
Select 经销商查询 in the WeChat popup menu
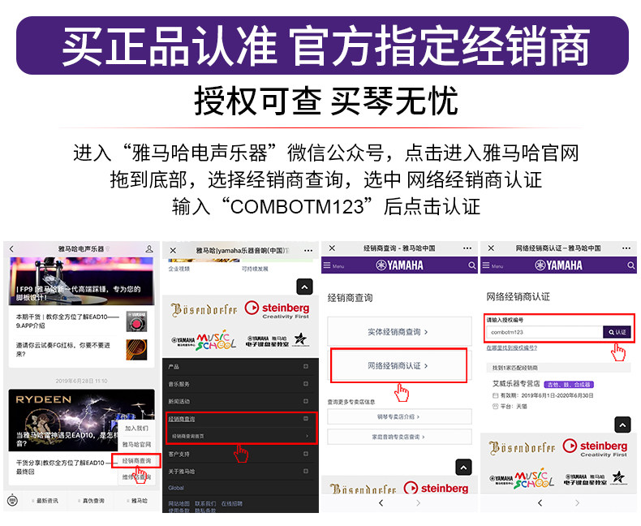click(136, 460)
